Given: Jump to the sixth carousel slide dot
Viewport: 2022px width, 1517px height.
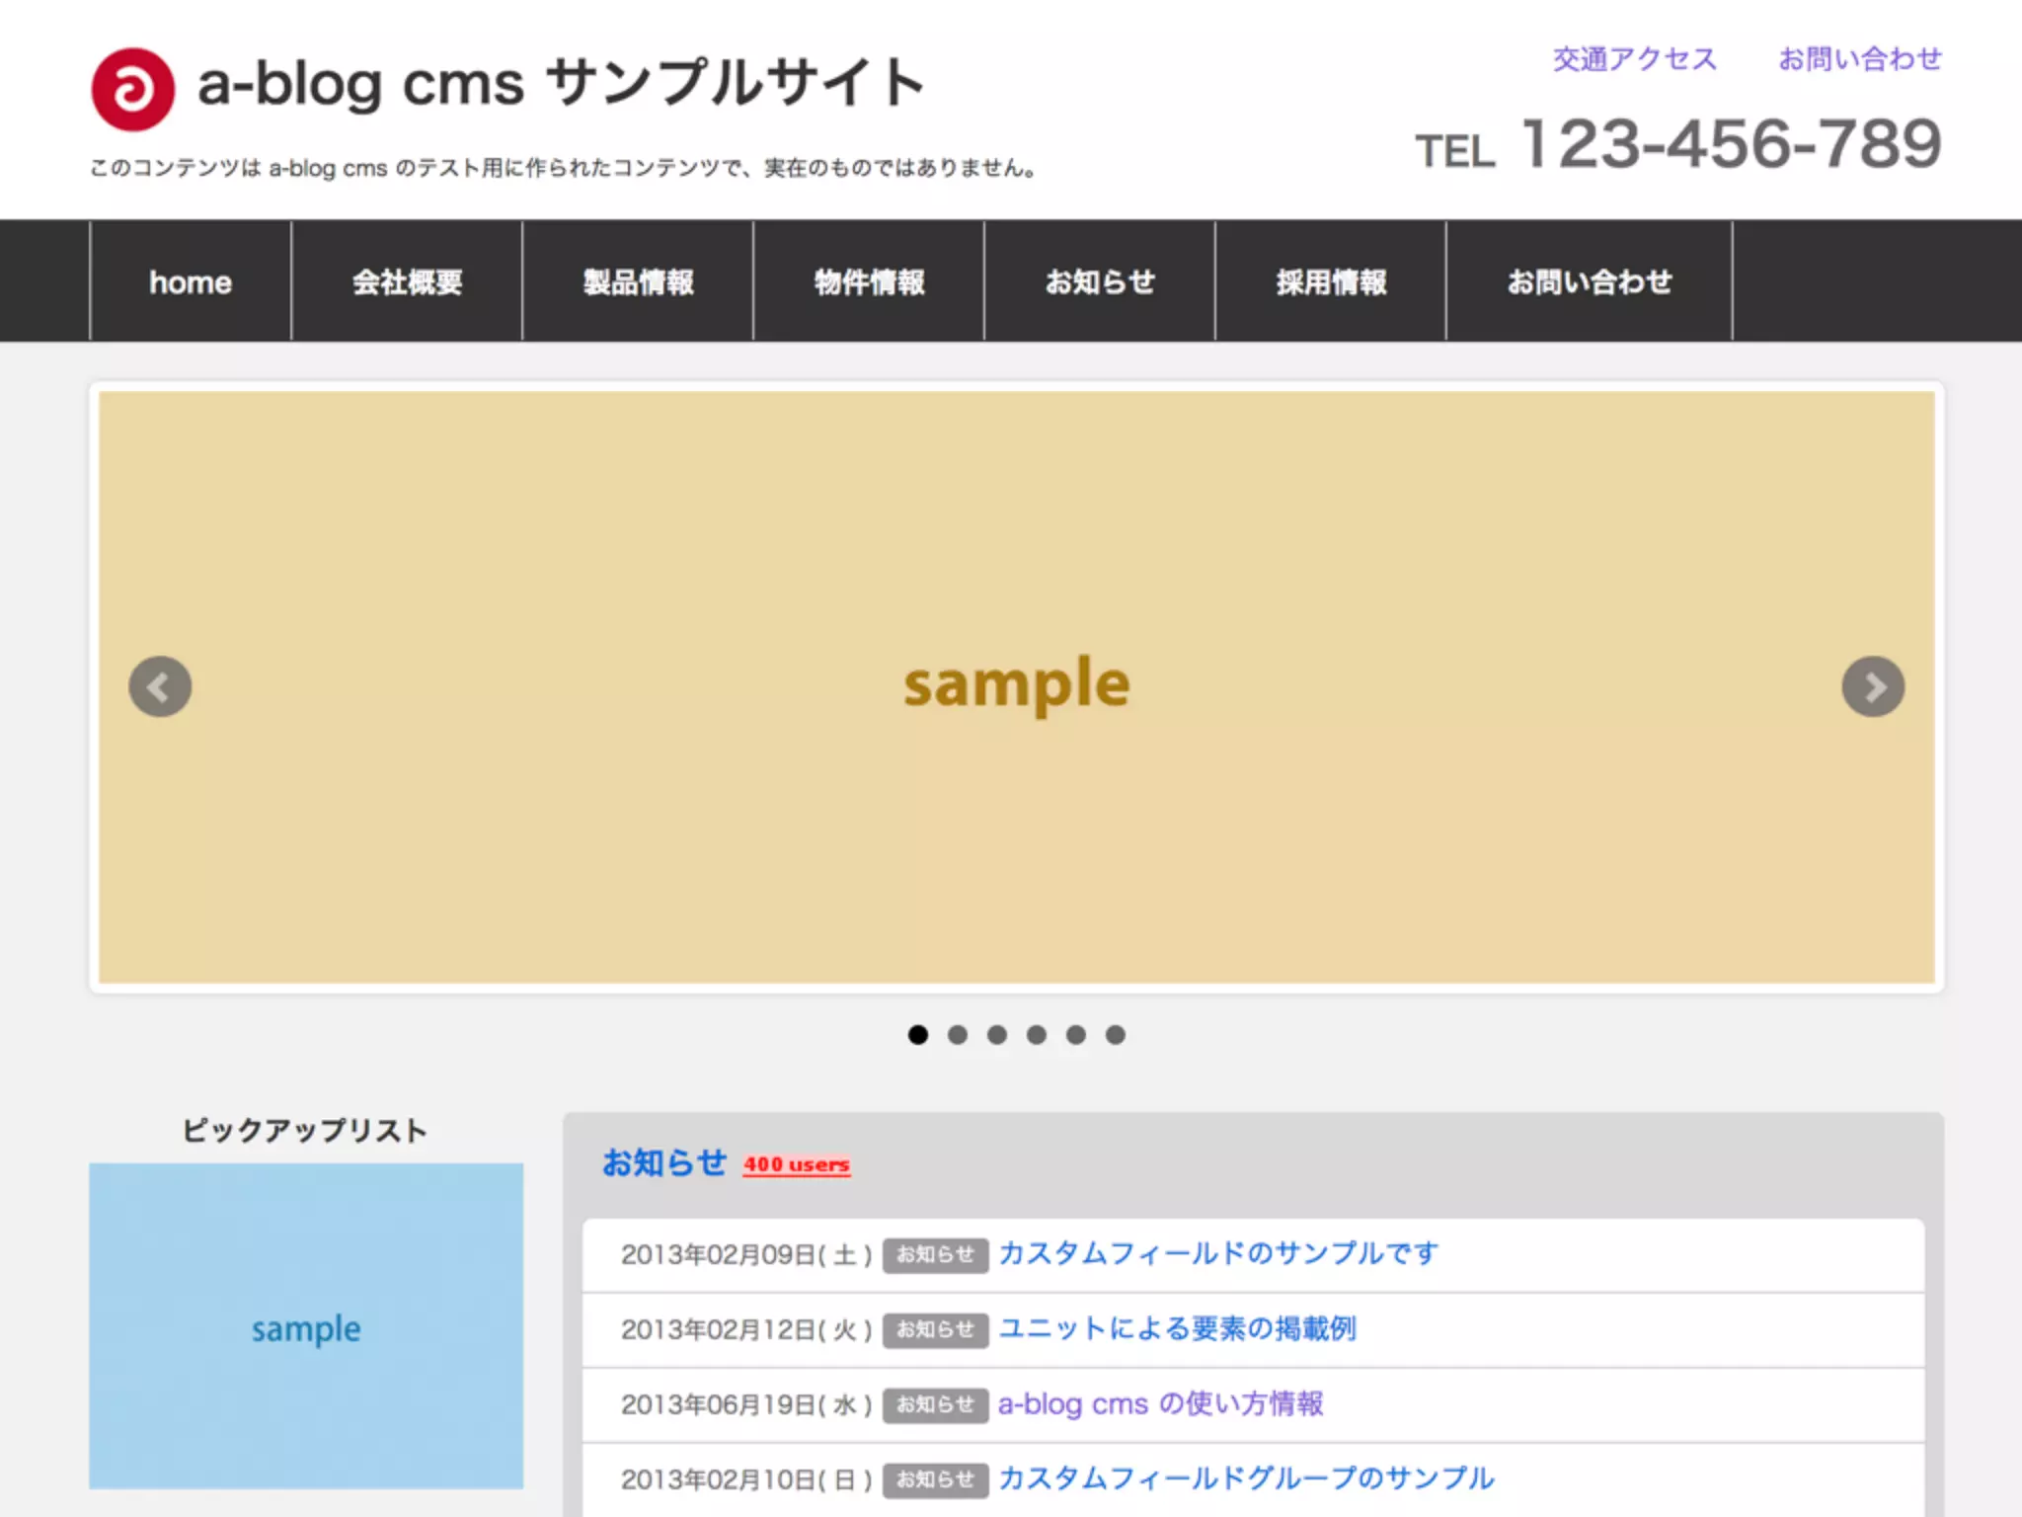Looking at the screenshot, I should coord(1116,1034).
